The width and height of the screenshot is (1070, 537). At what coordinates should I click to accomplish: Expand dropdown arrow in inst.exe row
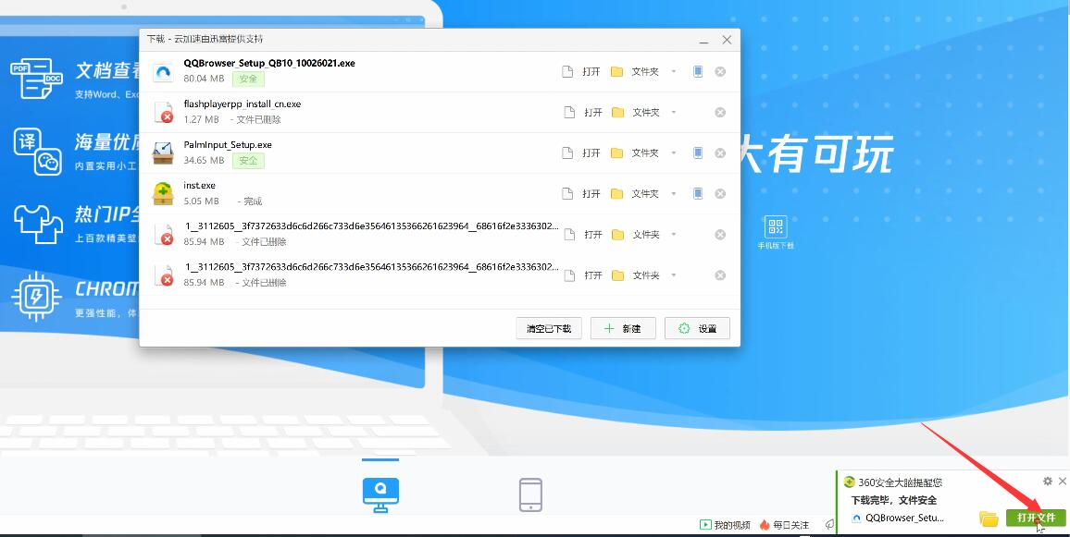coord(674,194)
